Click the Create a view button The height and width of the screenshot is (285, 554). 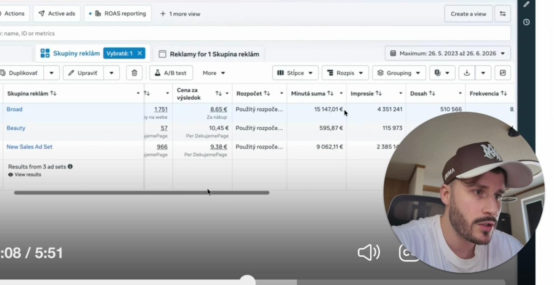click(468, 14)
